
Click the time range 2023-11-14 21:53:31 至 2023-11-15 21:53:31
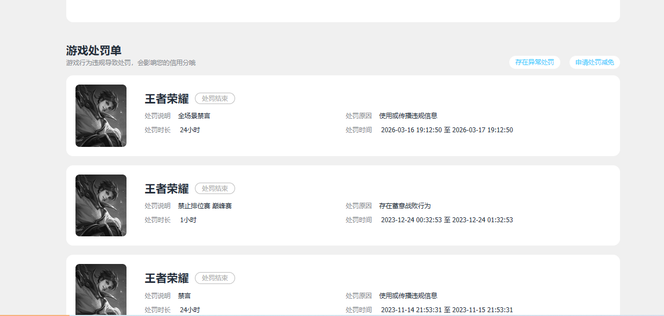coord(447,310)
